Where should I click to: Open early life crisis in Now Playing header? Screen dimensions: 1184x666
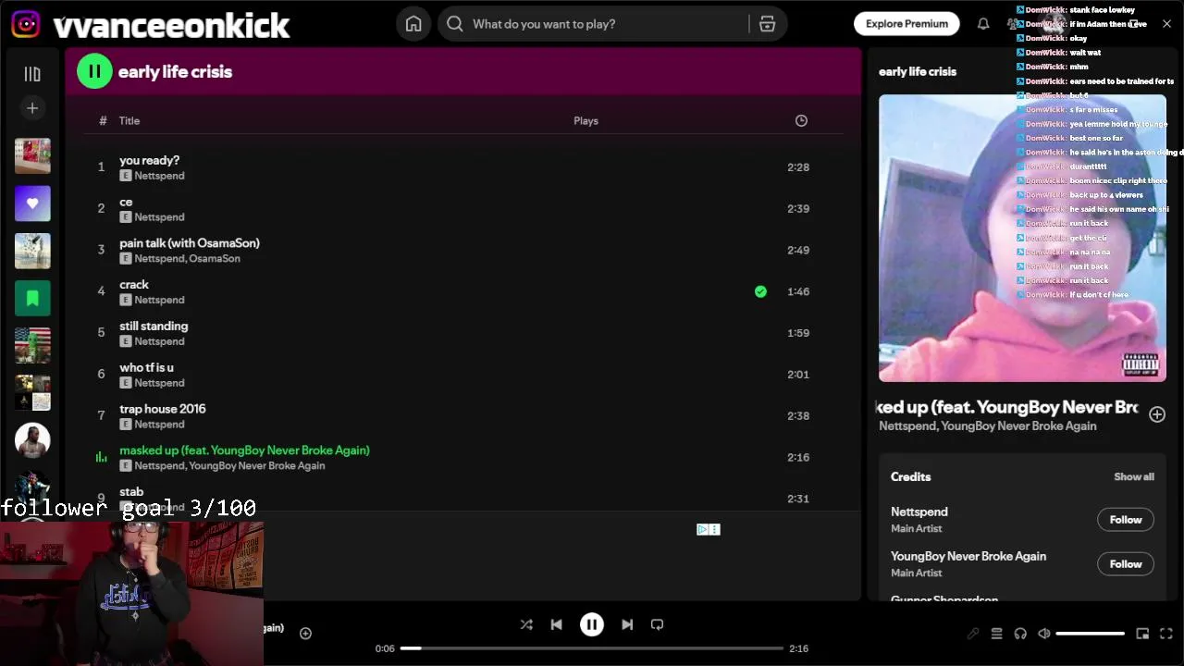918,71
